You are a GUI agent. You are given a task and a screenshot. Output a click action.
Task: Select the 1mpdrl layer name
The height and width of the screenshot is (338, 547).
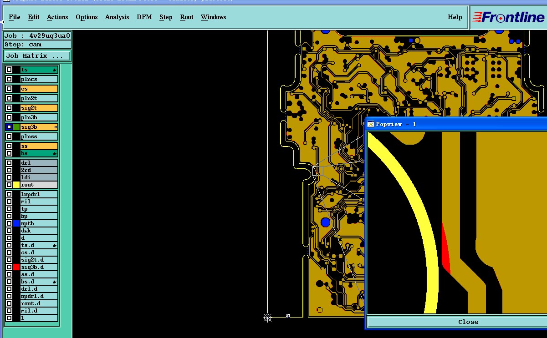click(x=39, y=194)
